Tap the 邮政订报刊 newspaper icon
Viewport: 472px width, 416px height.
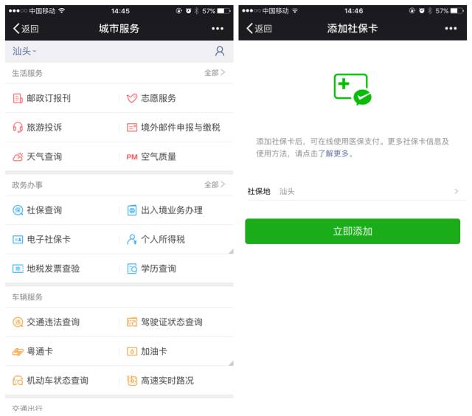[18, 98]
